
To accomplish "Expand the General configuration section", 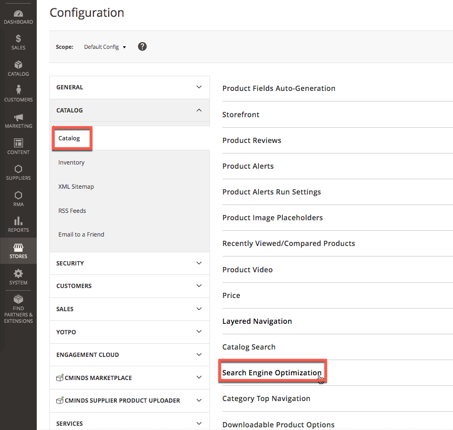I will pyautogui.click(x=129, y=87).
